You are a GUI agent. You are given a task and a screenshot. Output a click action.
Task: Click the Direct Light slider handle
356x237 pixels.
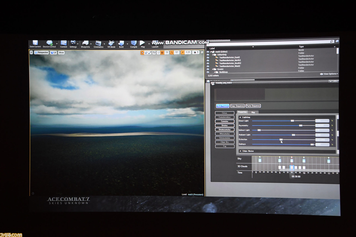point(292,121)
